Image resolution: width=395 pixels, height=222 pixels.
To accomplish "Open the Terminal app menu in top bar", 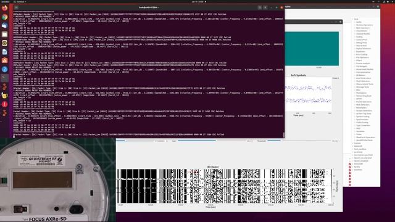I will pos(20,1).
